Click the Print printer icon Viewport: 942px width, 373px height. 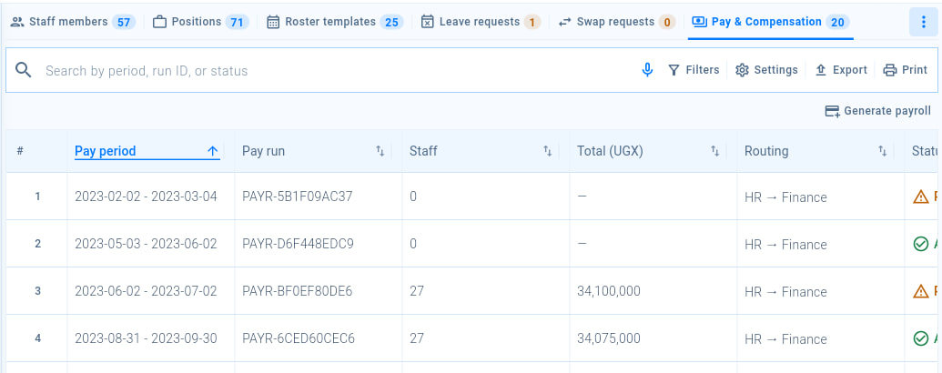coord(890,70)
